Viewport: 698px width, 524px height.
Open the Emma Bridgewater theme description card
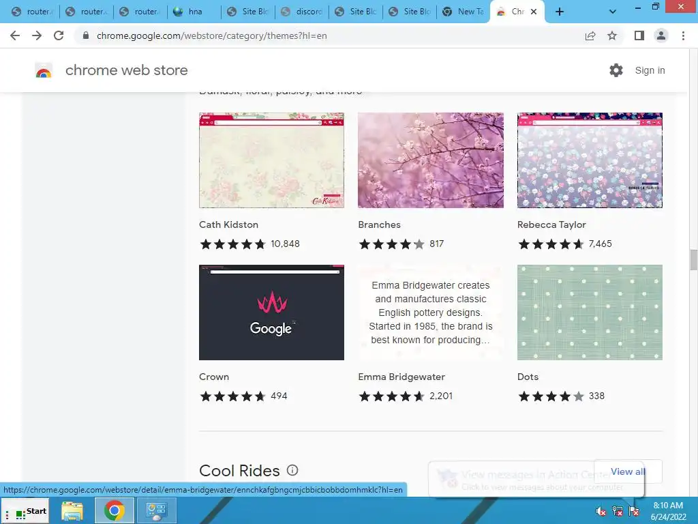click(x=431, y=312)
